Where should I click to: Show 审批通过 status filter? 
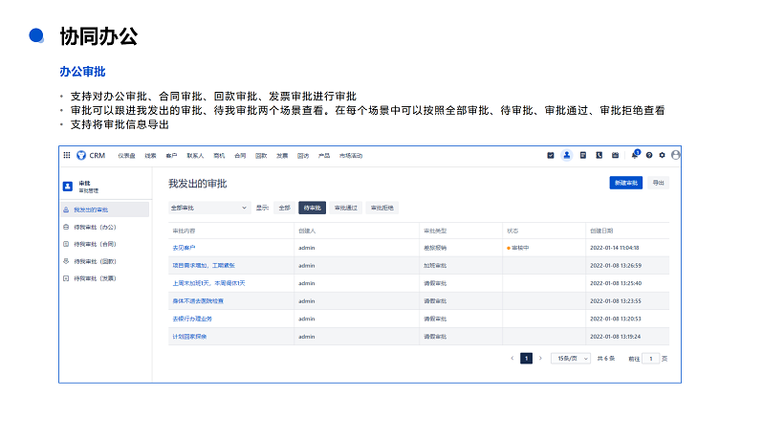[x=345, y=208]
